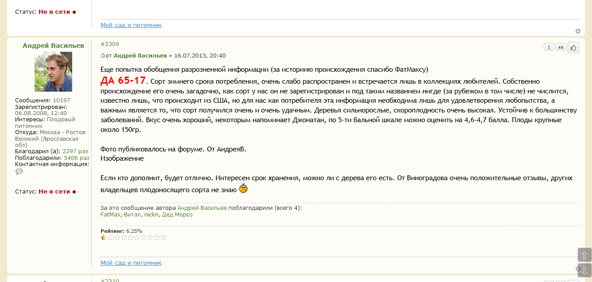Viewport: 592px width, 282px height.
Task: Click the scroll-to-bottom down arrow button
Action: tap(584, 270)
